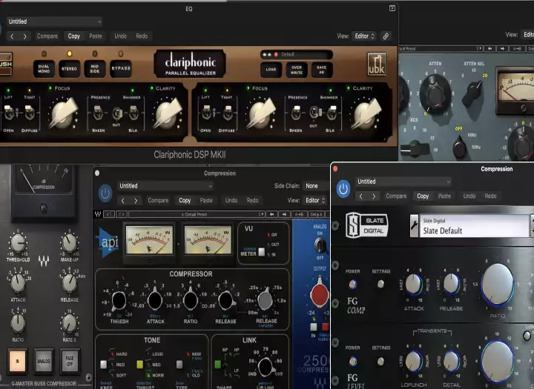Click Save As button on Clariphonic
The image size is (534, 389).
tap(321, 70)
